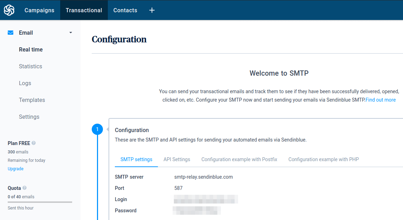Viewport: 403px width, 220px height.
Task: View Logs from the sidebar
Action: click(25, 83)
